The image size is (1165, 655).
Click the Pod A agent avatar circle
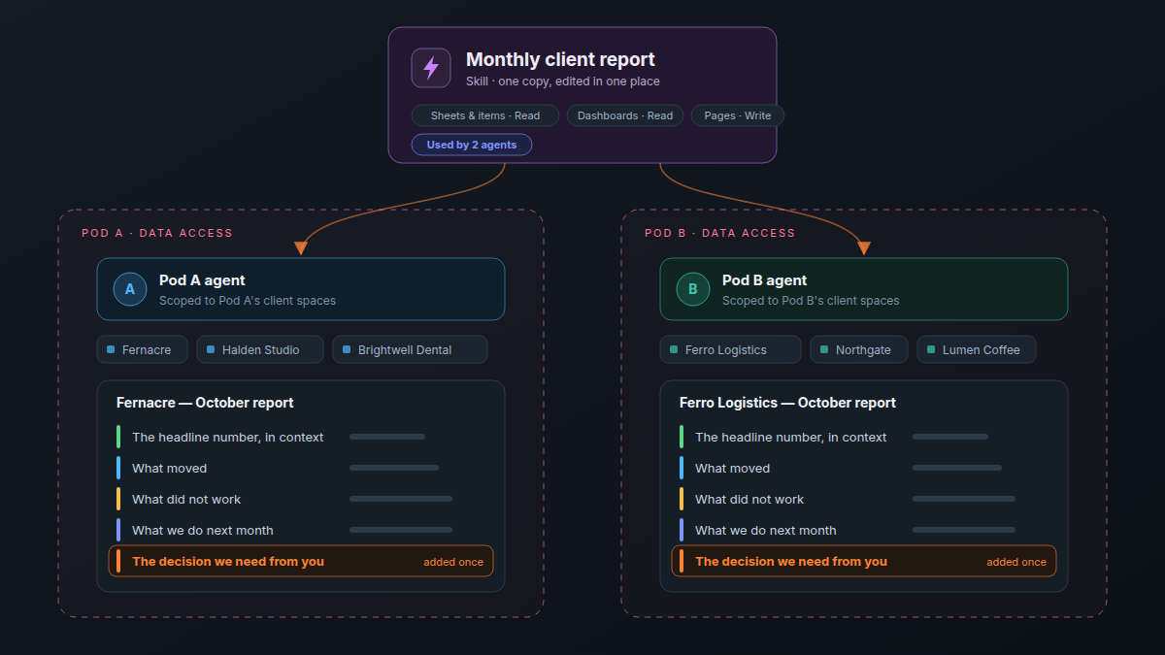(130, 289)
